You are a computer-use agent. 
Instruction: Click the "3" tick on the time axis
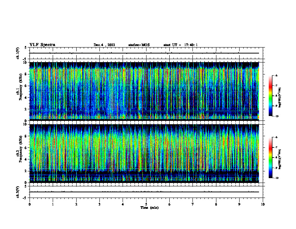[99, 204]
